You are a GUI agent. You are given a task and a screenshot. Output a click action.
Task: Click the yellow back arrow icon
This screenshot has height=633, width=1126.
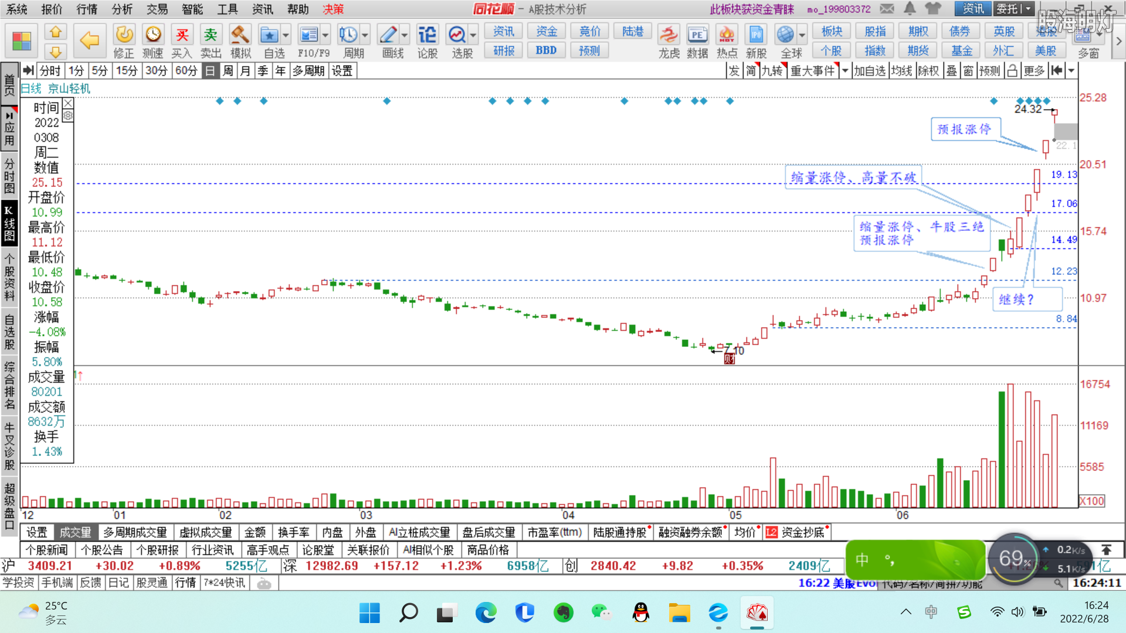[x=89, y=40]
